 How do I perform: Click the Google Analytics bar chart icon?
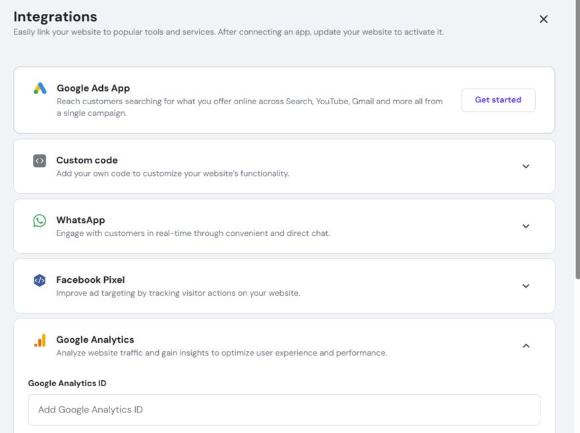tap(40, 340)
